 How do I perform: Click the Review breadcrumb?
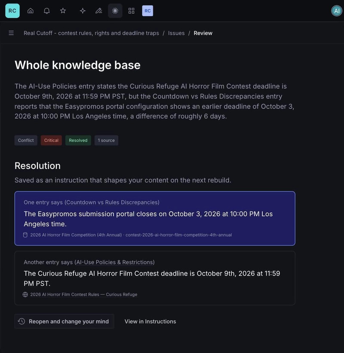click(x=203, y=33)
